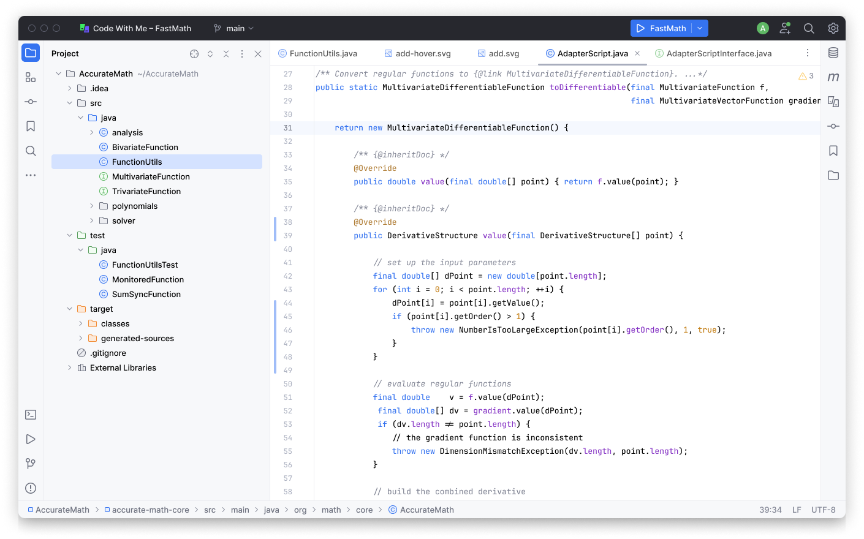
Task: Expand the solver folder
Action: tap(92, 221)
